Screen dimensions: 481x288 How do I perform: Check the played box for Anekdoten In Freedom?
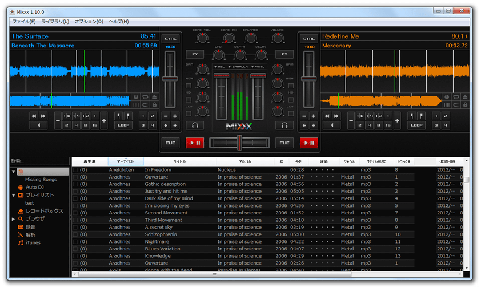[x=75, y=170]
